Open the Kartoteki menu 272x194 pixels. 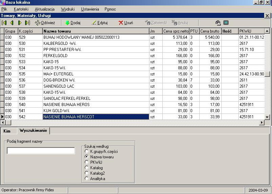click(21, 9)
